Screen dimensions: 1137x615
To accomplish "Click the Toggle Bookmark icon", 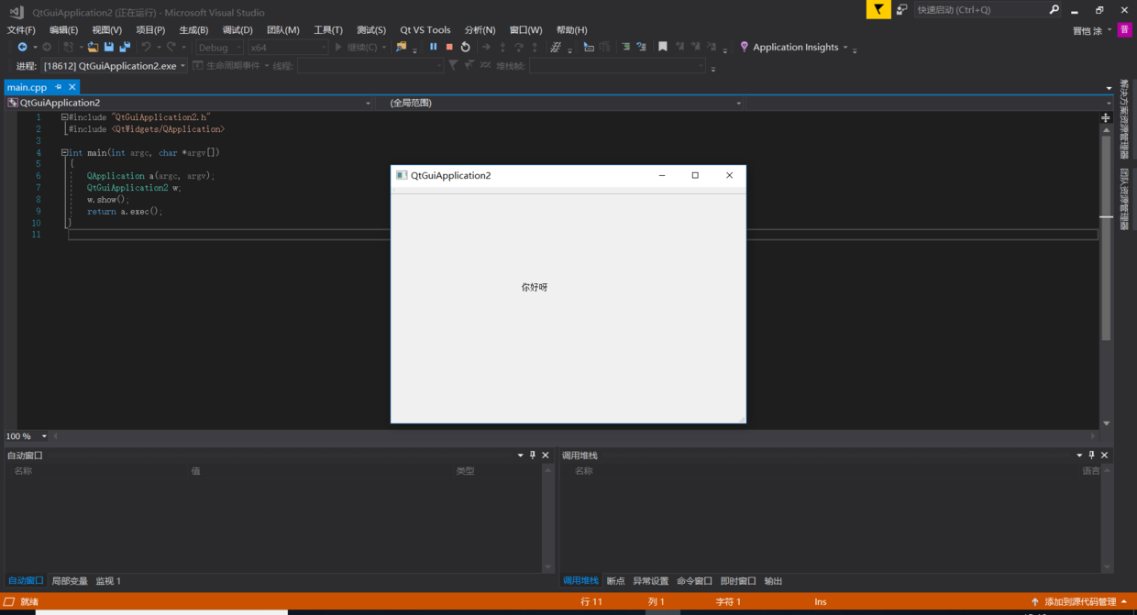I will [x=663, y=47].
